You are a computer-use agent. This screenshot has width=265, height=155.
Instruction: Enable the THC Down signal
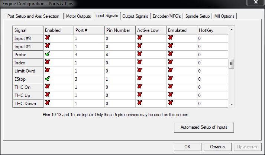click(47, 103)
